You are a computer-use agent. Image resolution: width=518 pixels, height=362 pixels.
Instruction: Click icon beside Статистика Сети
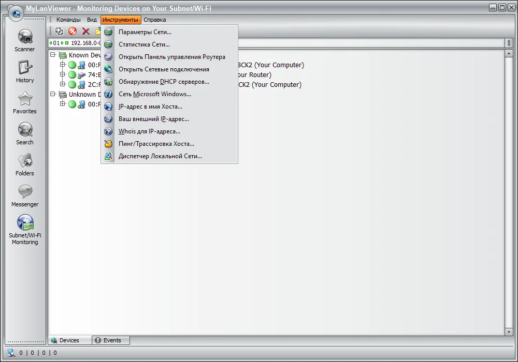(108, 44)
